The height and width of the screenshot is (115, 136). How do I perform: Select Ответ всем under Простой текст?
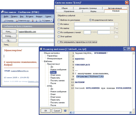[56, 75]
